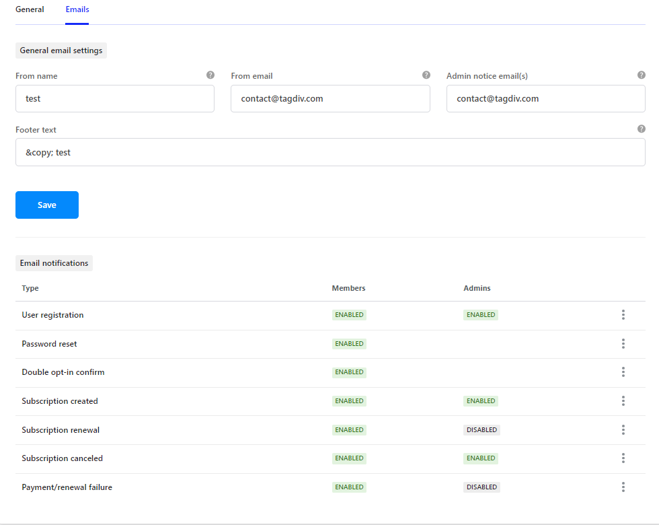
Task: Show help for Footer text field
Action: (642, 129)
